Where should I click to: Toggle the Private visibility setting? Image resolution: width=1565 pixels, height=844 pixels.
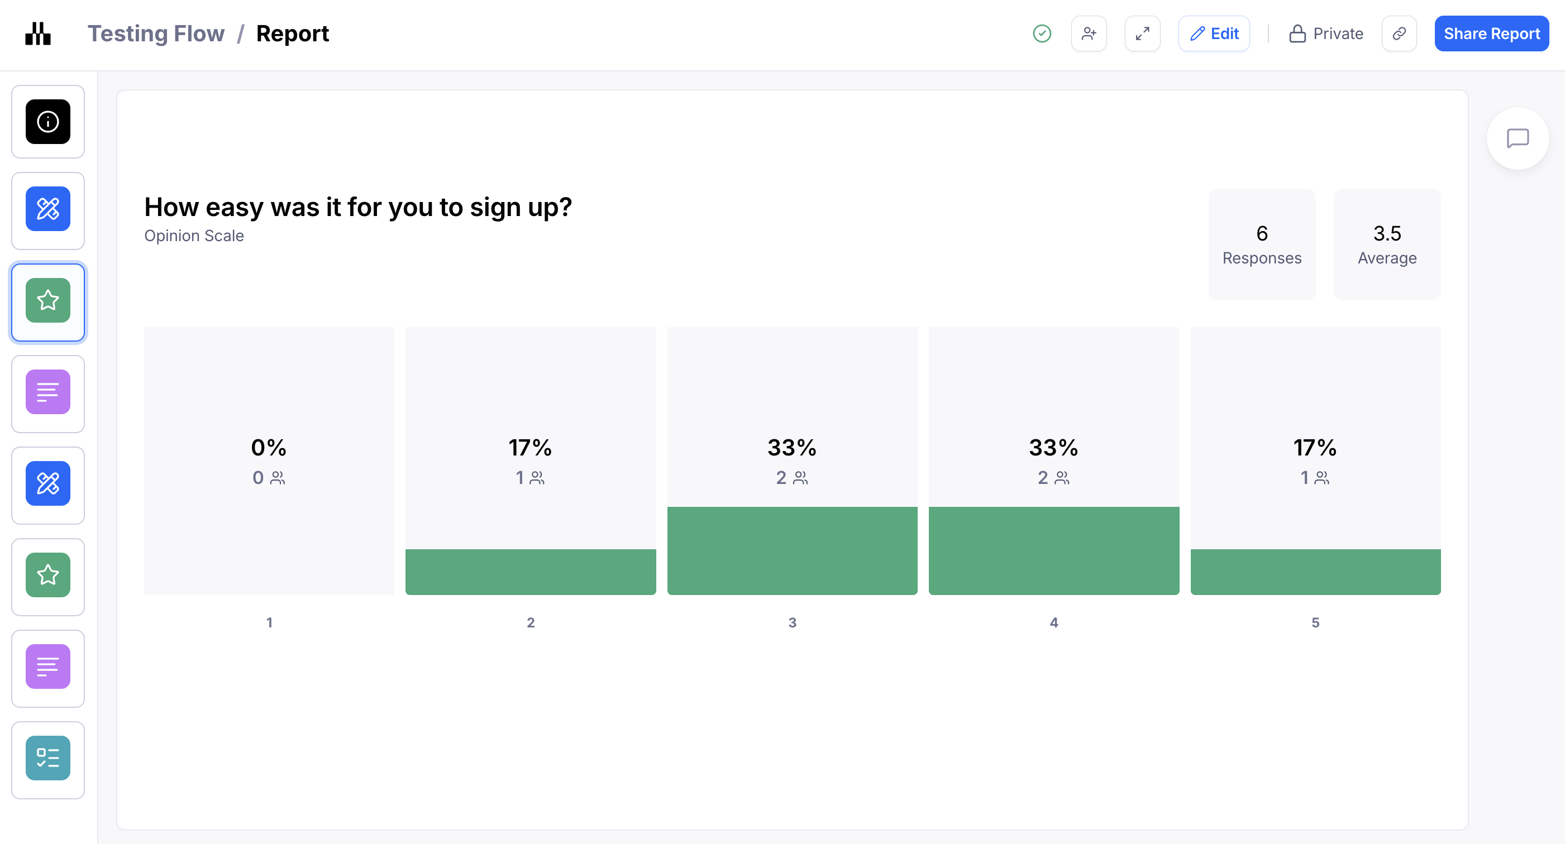click(x=1327, y=33)
